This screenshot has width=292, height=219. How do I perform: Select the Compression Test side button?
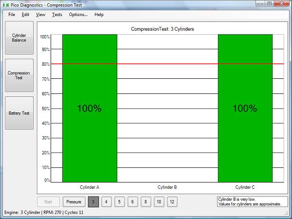[x=19, y=75]
